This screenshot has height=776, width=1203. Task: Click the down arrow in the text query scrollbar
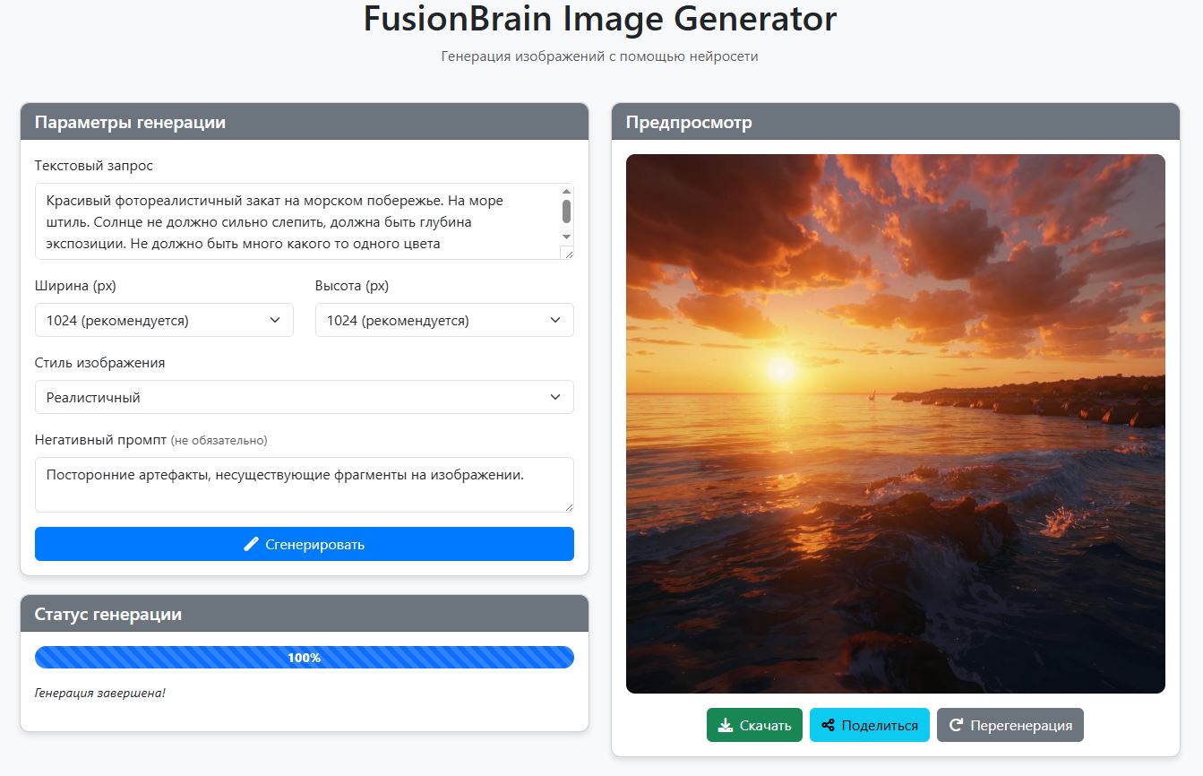click(x=566, y=236)
